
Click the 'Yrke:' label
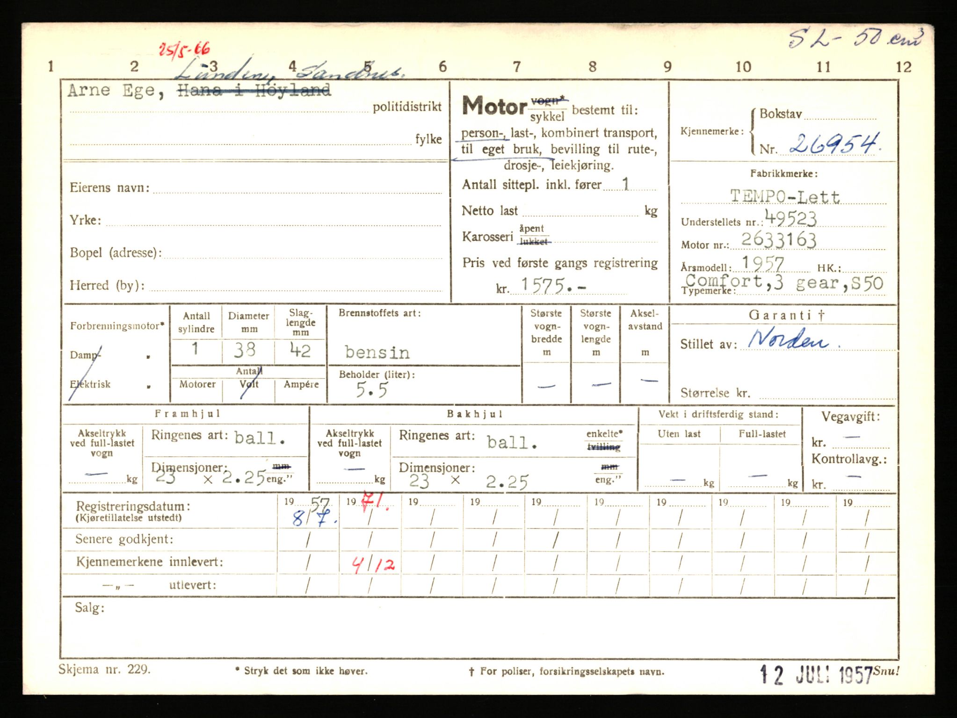tap(86, 220)
